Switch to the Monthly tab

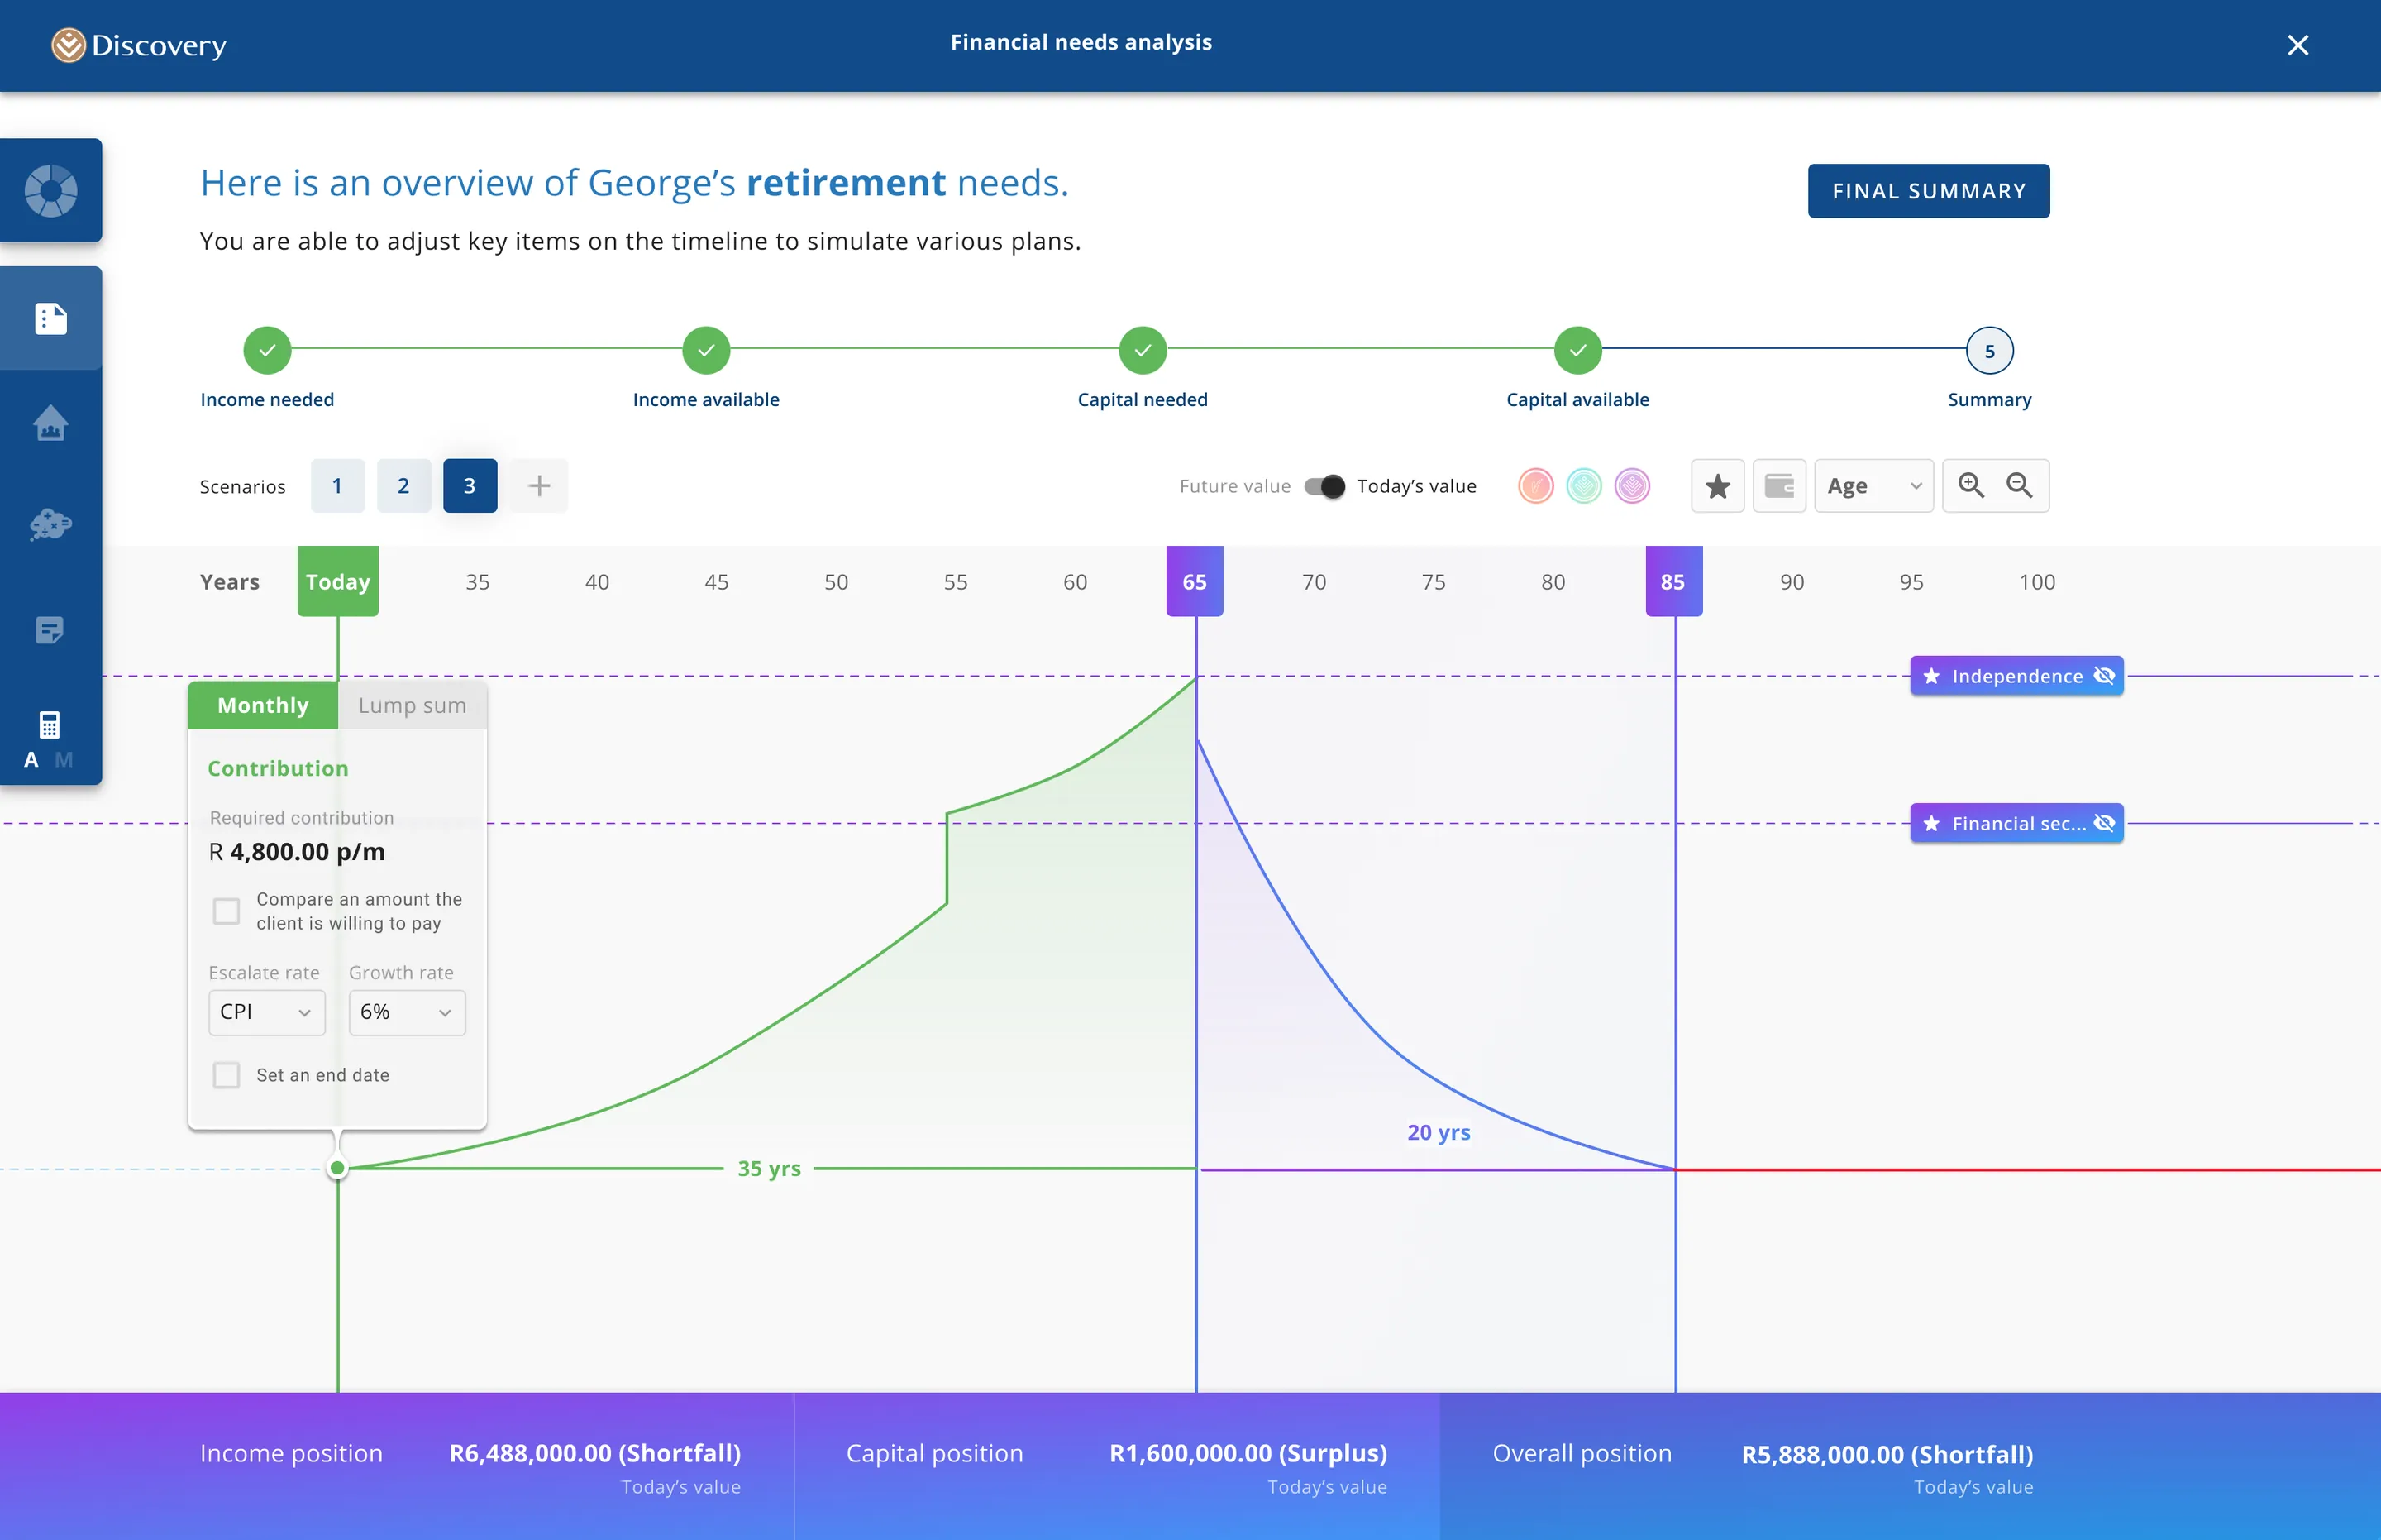point(263,705)
